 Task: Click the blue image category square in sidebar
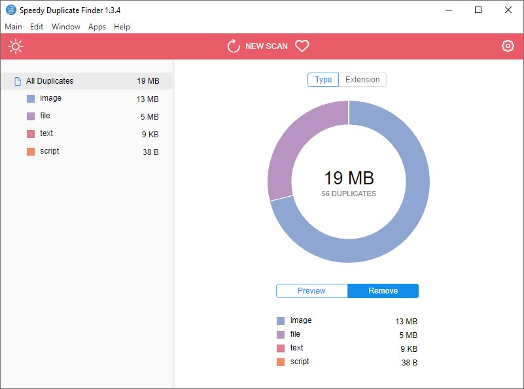point(29,98)
